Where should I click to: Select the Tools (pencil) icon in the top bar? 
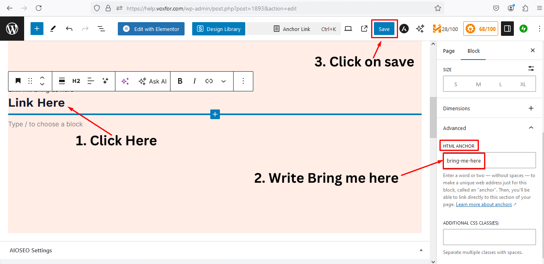53,29
